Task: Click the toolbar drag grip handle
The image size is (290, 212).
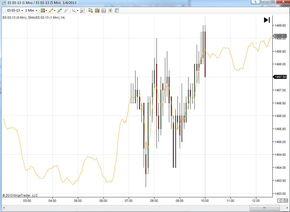Action: pos(3,10)
